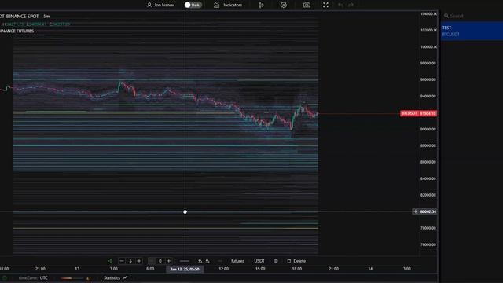
Task: Select the TEST BTCUSDT watchlist item
Action: pos(472,31)
